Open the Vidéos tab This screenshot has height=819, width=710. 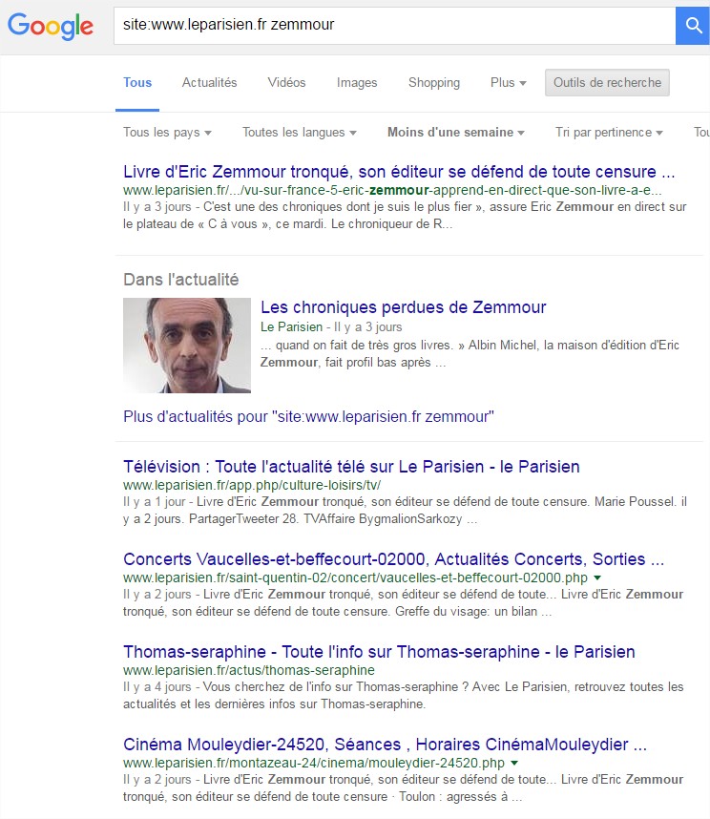click(286, 82)
